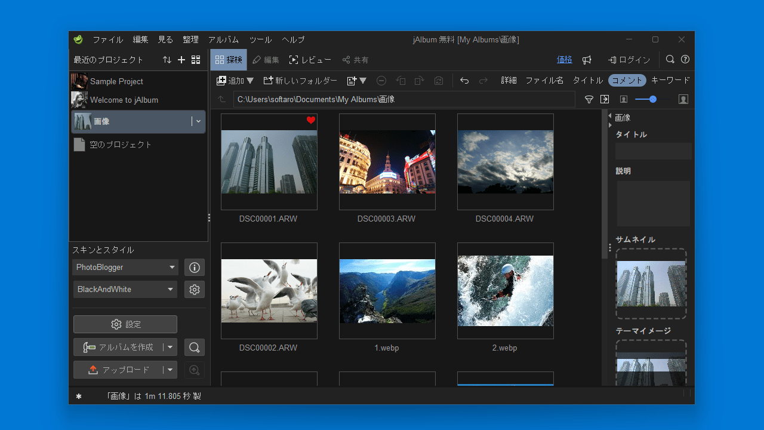The width and height of the screenshot is (764, 430).
Task: Click the sort projects arrows icon
Action: tap(167, 60)
